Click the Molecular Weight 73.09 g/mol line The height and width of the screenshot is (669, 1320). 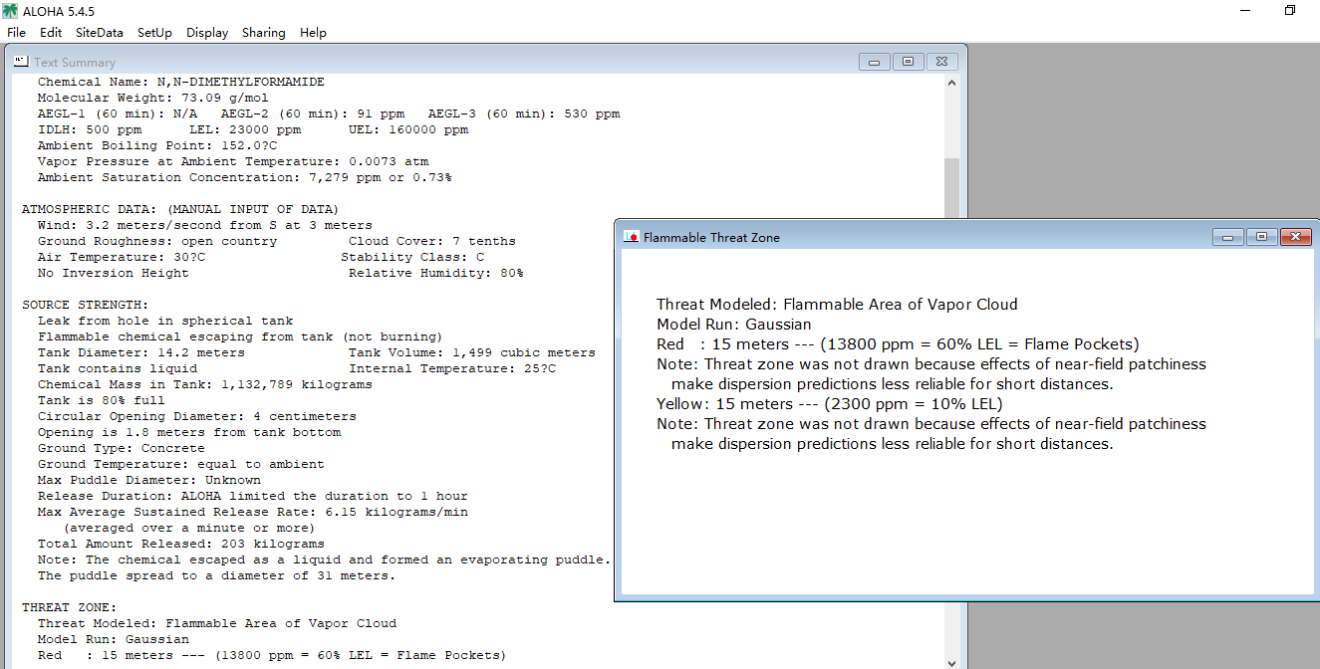(x=153, y=98)
